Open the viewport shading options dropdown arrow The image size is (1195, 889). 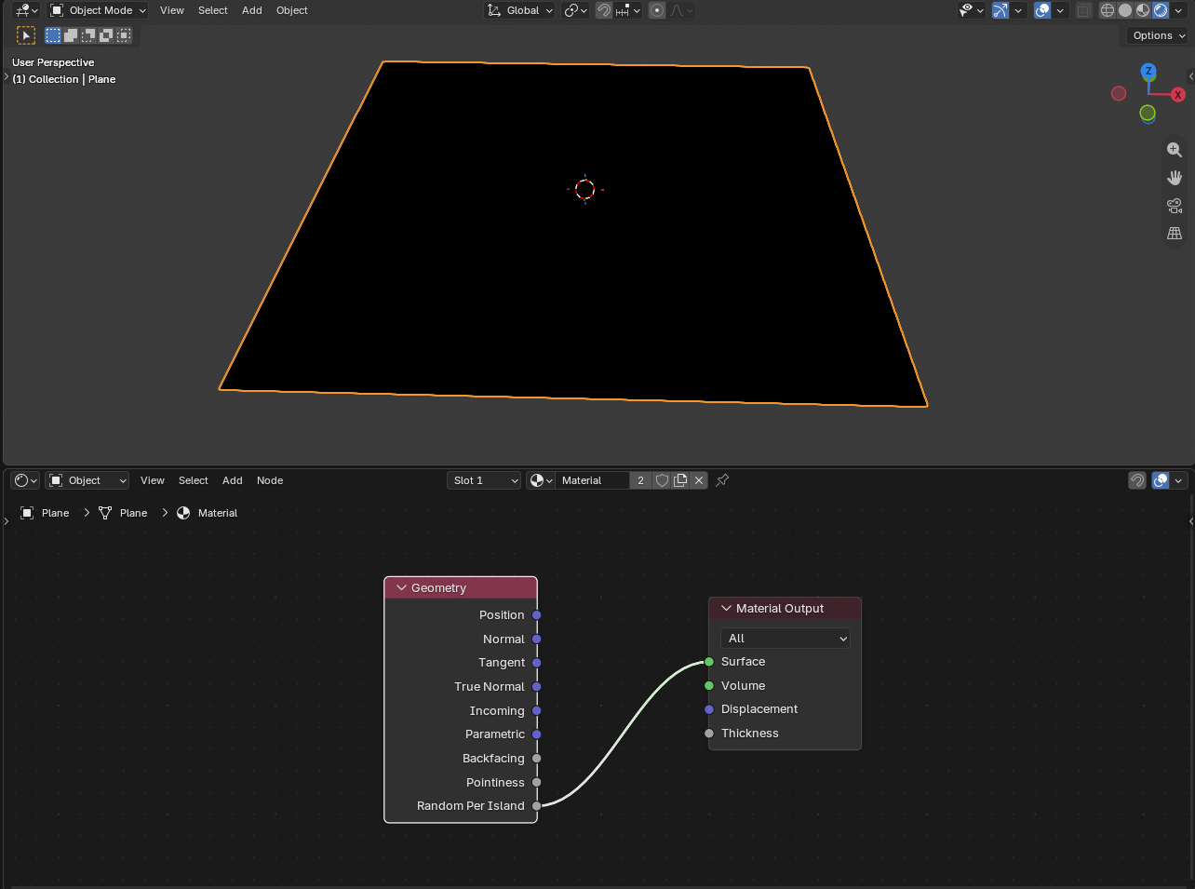click(1179, 10)
